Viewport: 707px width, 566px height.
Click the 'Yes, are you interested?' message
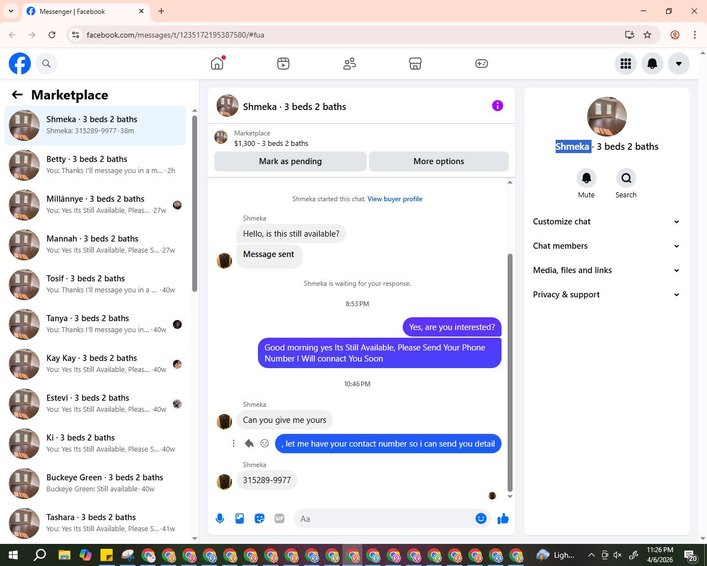pos(452,327)
